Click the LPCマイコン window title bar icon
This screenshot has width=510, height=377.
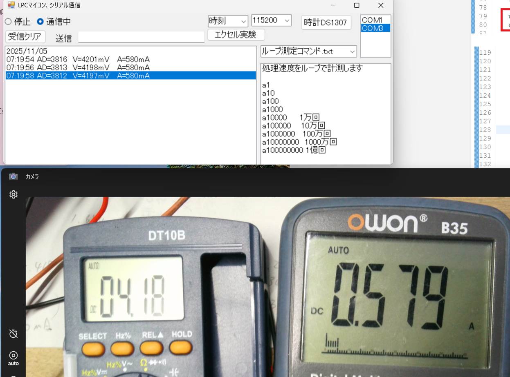pos(11,5)
